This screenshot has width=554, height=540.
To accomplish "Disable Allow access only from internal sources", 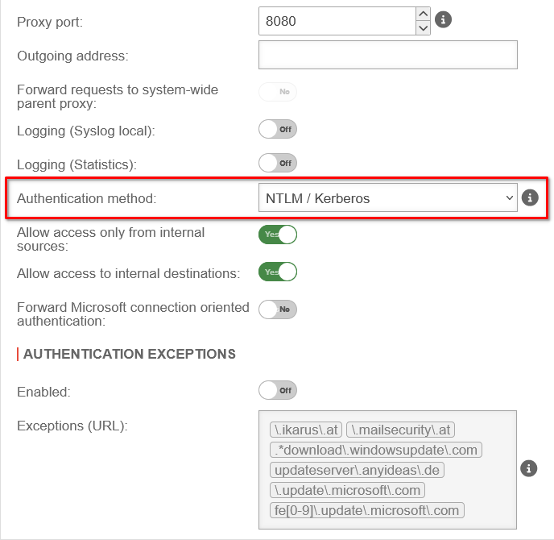I will click(x=278, y=235).
